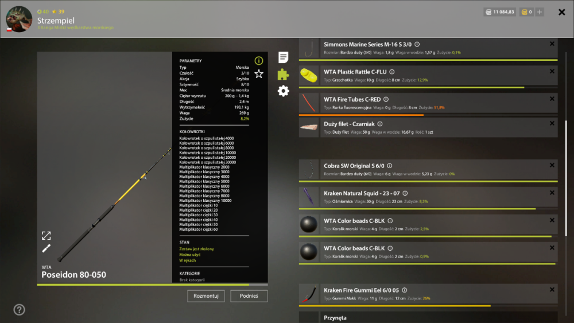Open the notes document icon
Screen dimensions: 574x323
(x=283, y=57)
